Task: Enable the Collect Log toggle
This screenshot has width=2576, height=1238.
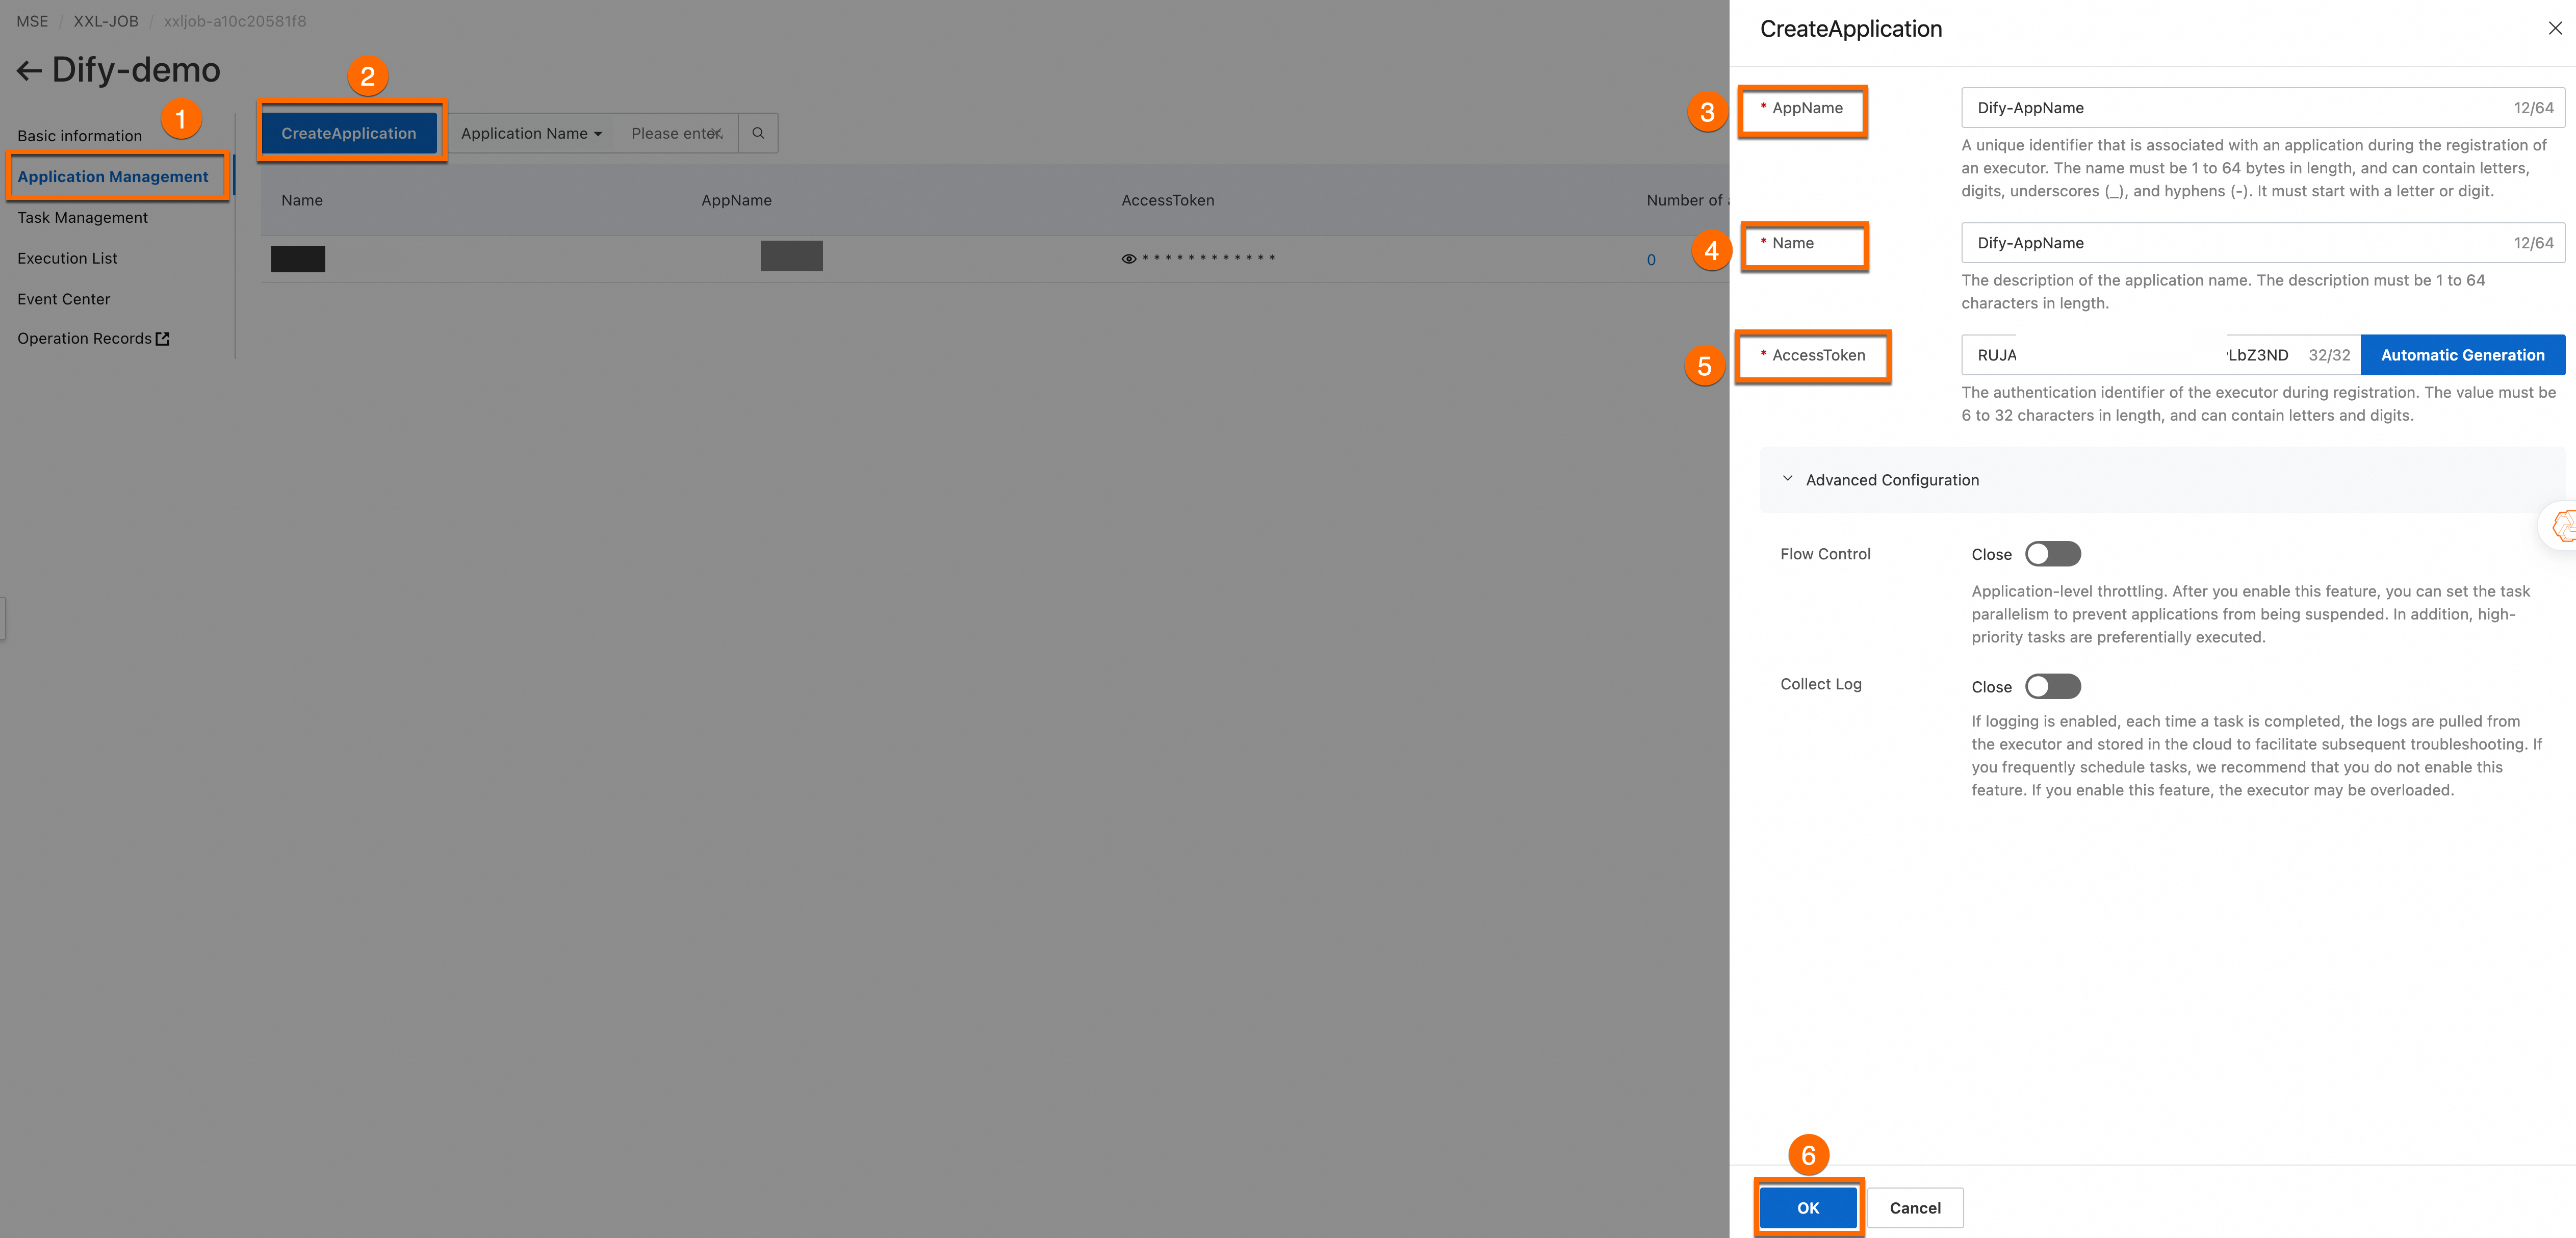Action: point(2052,687)
